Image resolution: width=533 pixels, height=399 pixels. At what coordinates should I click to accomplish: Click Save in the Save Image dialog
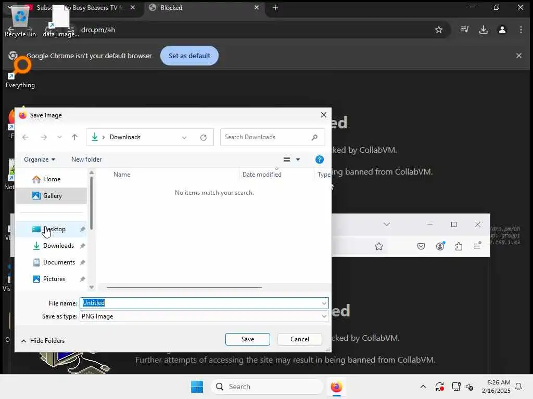pos(247,339)
